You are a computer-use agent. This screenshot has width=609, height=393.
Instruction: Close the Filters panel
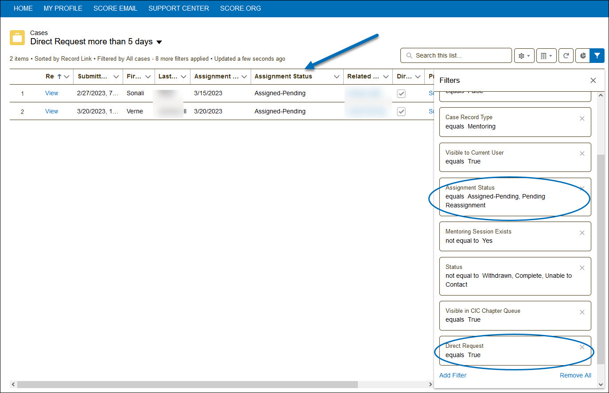click(x=593, y=80)
